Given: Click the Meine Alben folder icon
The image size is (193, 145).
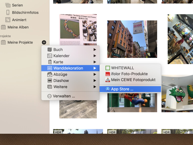Looking at the screenshot, I should click(x=3, y=27).
